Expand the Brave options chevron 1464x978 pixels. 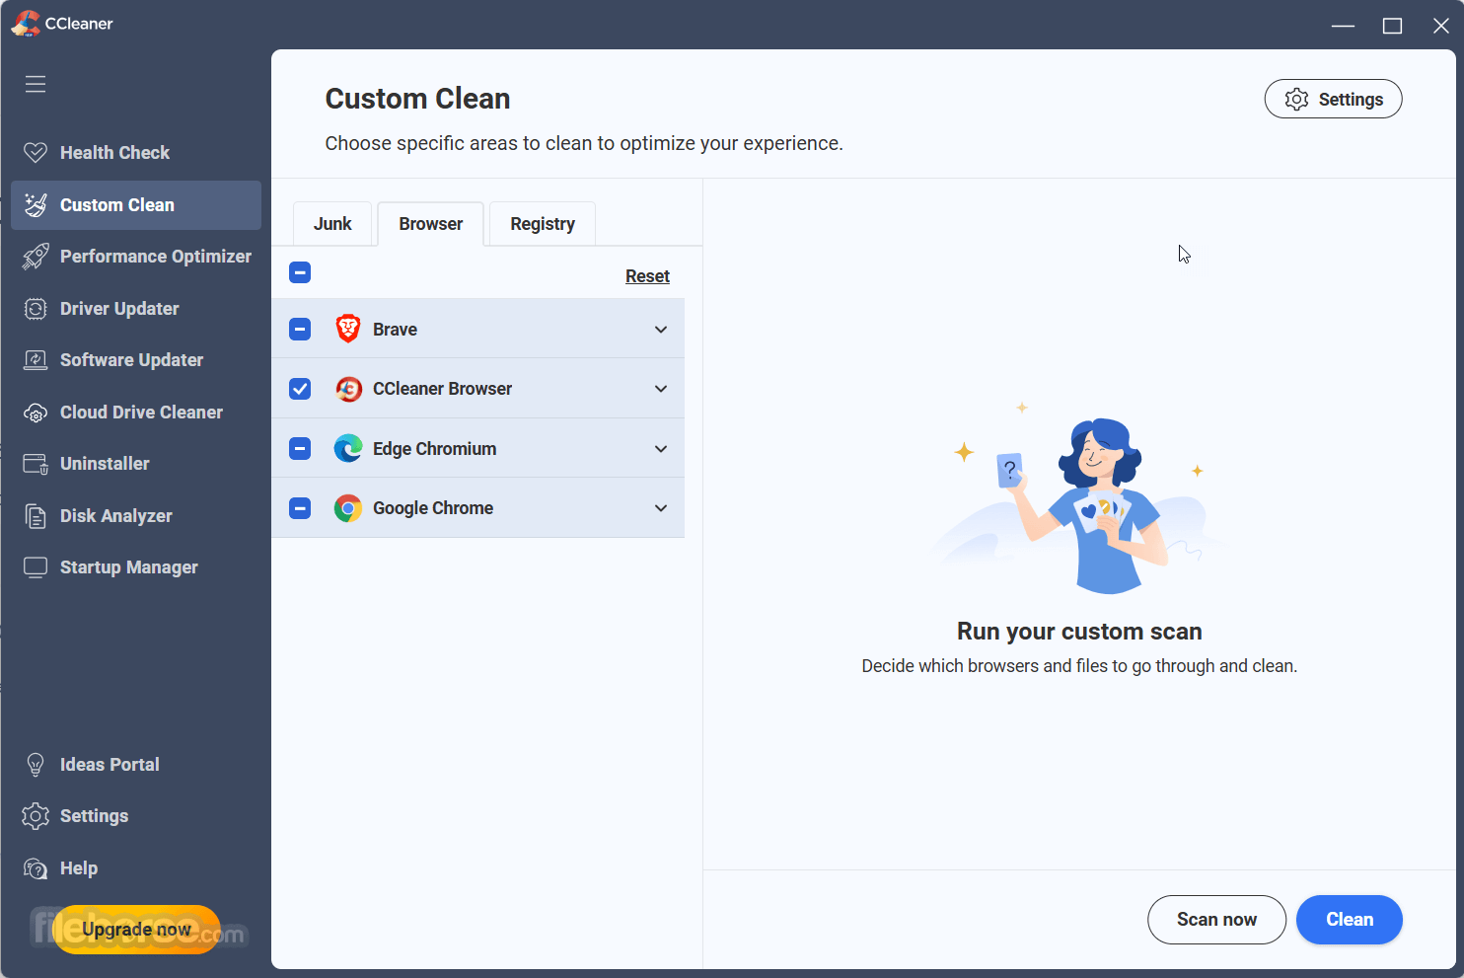coord(661,330)
